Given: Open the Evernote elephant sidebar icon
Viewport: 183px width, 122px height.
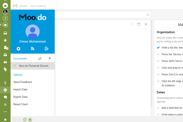Looking at the screenshot, I should (x=5, y=97).
